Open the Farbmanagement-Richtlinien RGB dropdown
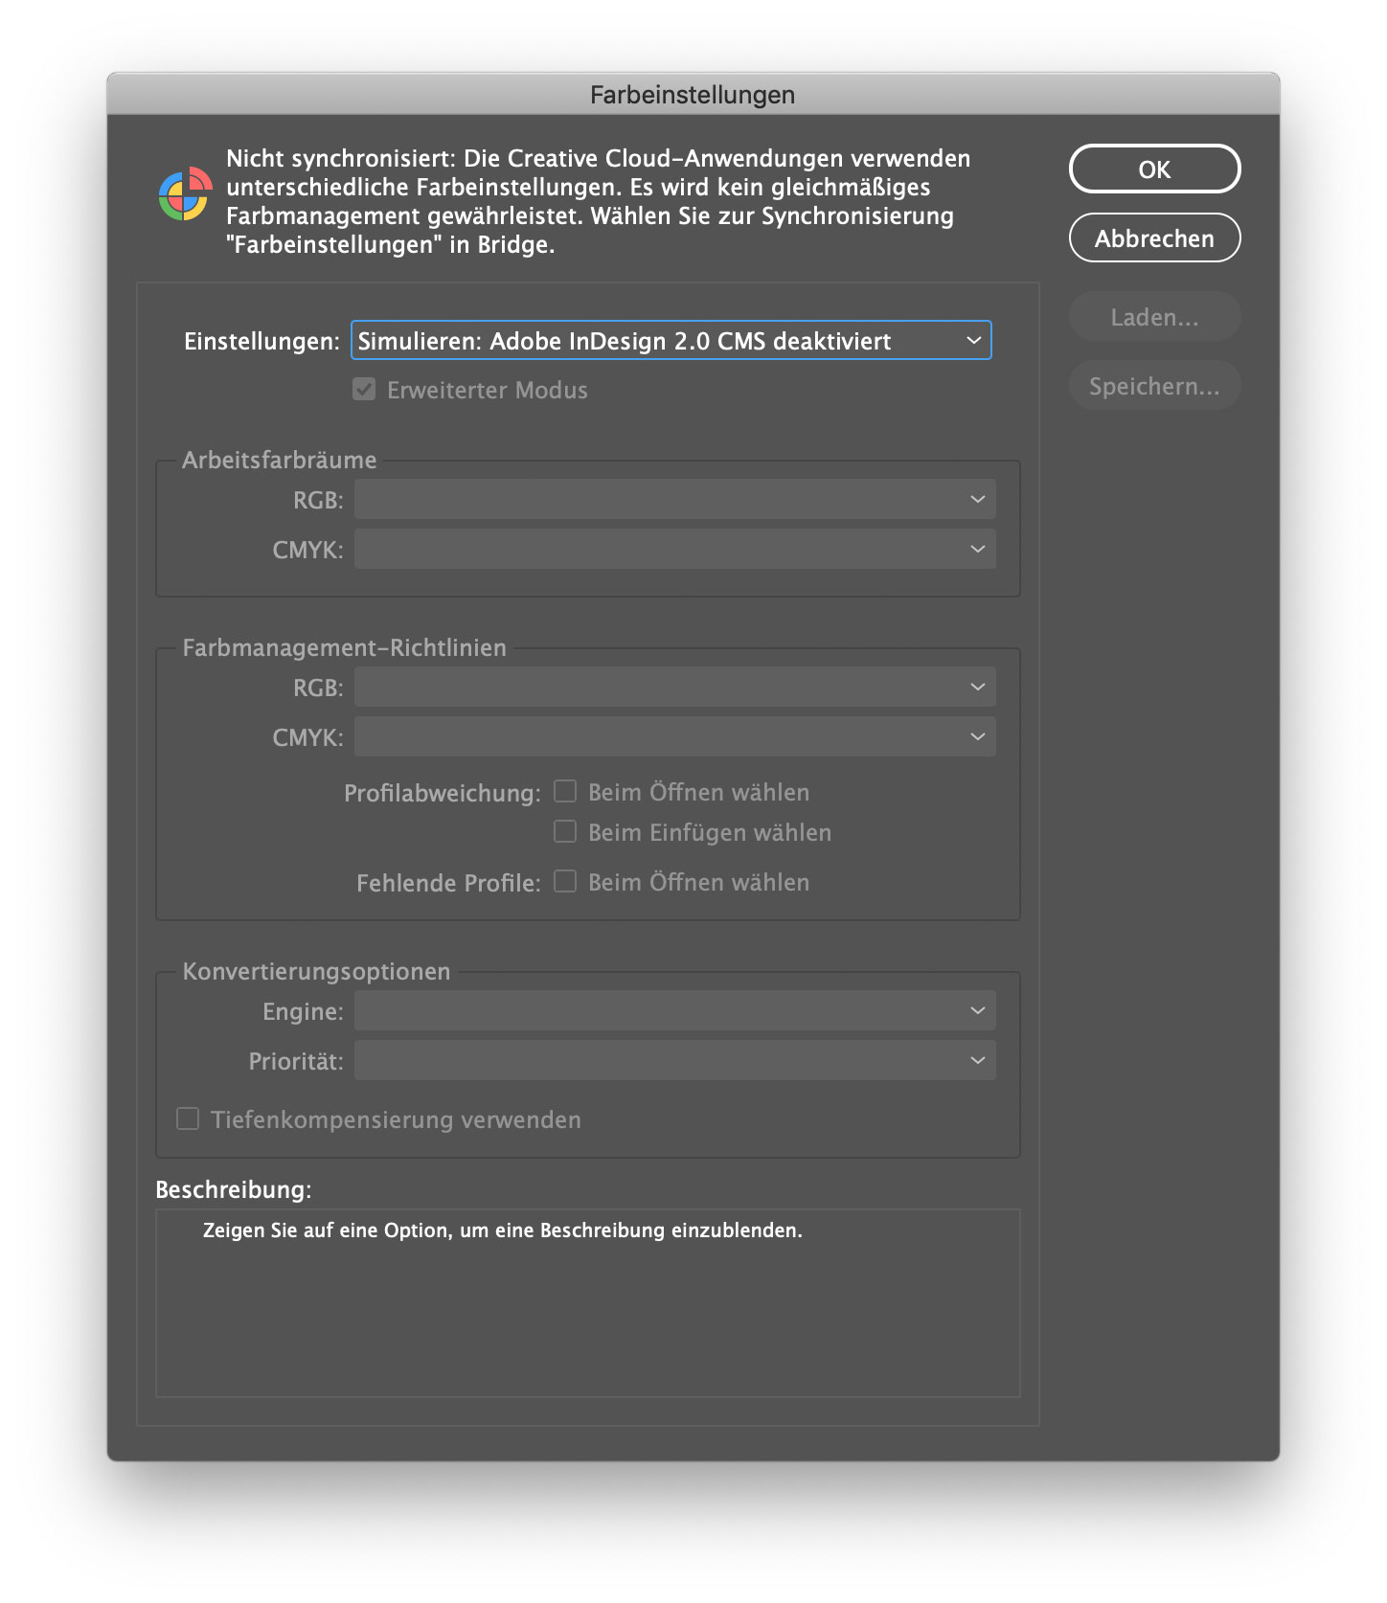The width and height of the screenshot is (1387, 1603). click(x=674, y=687)
